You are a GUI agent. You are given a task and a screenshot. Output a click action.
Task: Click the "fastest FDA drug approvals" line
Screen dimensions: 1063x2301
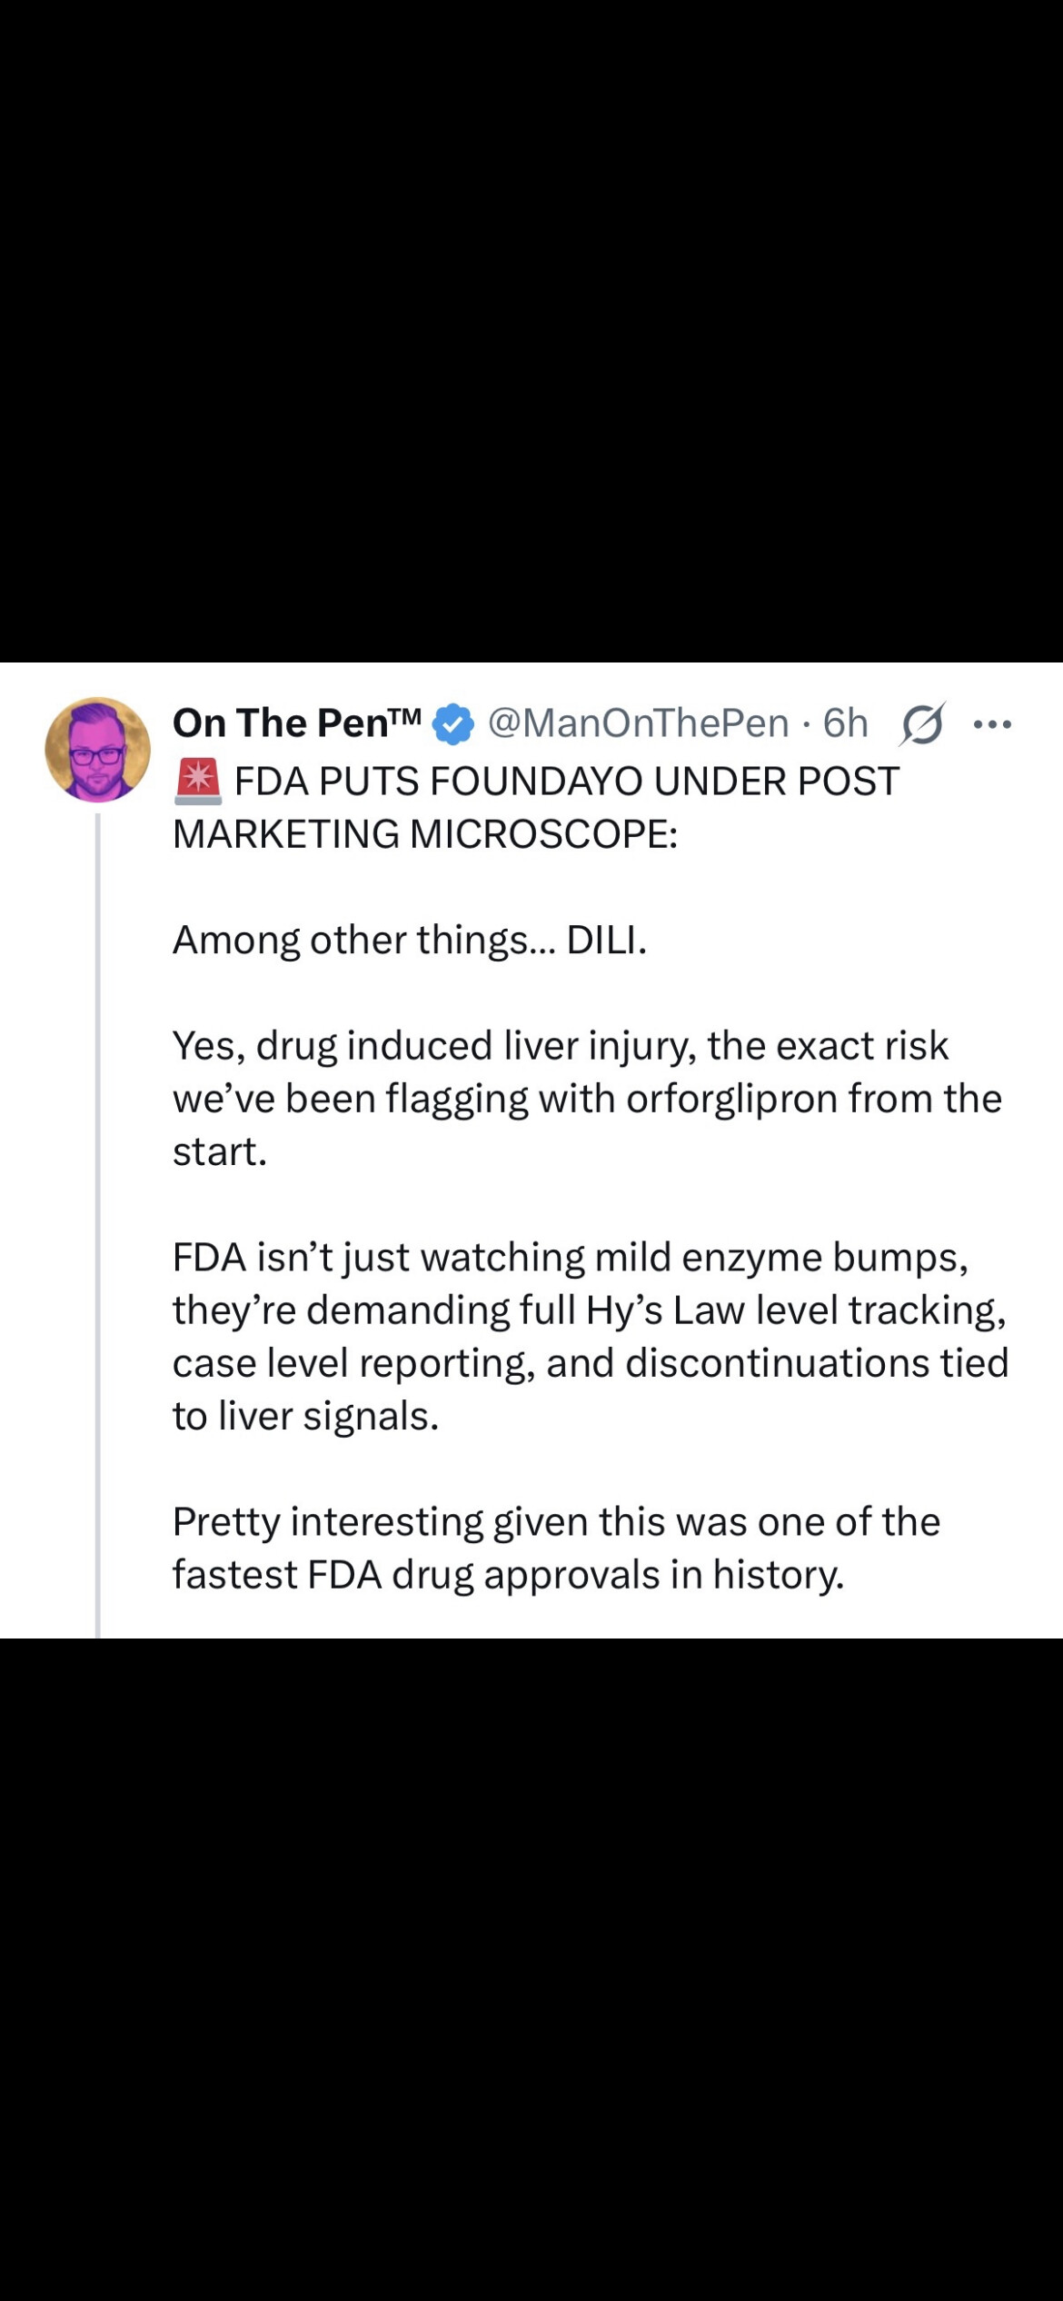click(x=508, y=1575)
